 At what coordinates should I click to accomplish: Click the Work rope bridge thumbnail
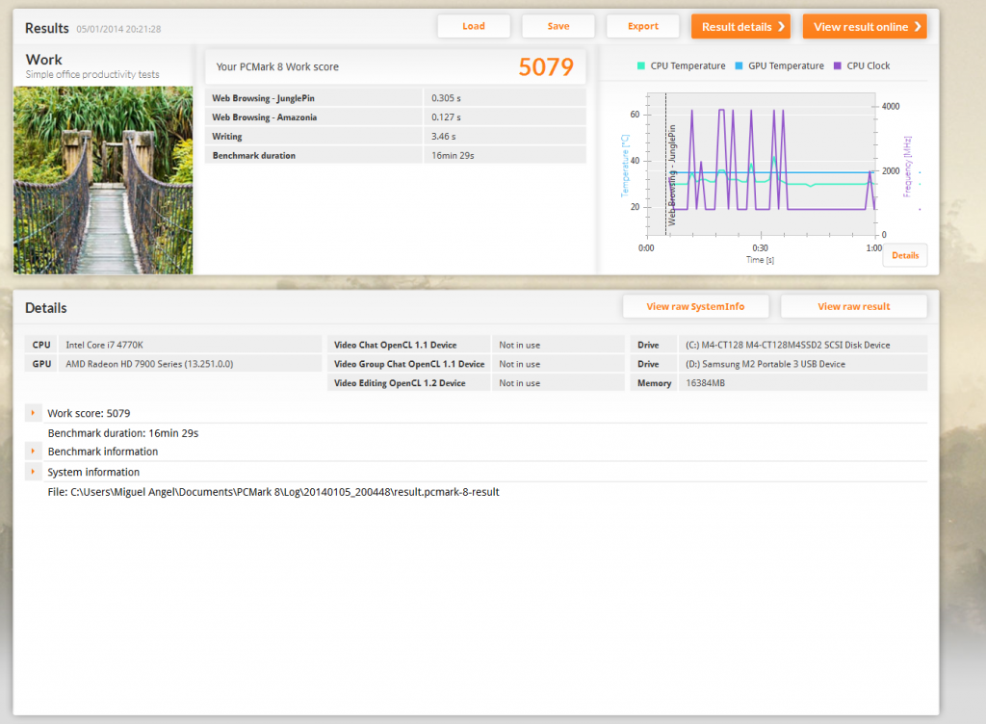point(103,180)
